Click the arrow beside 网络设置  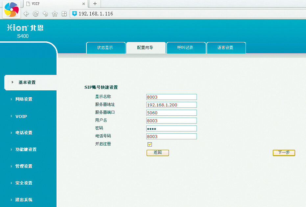[x=11, y=99]
